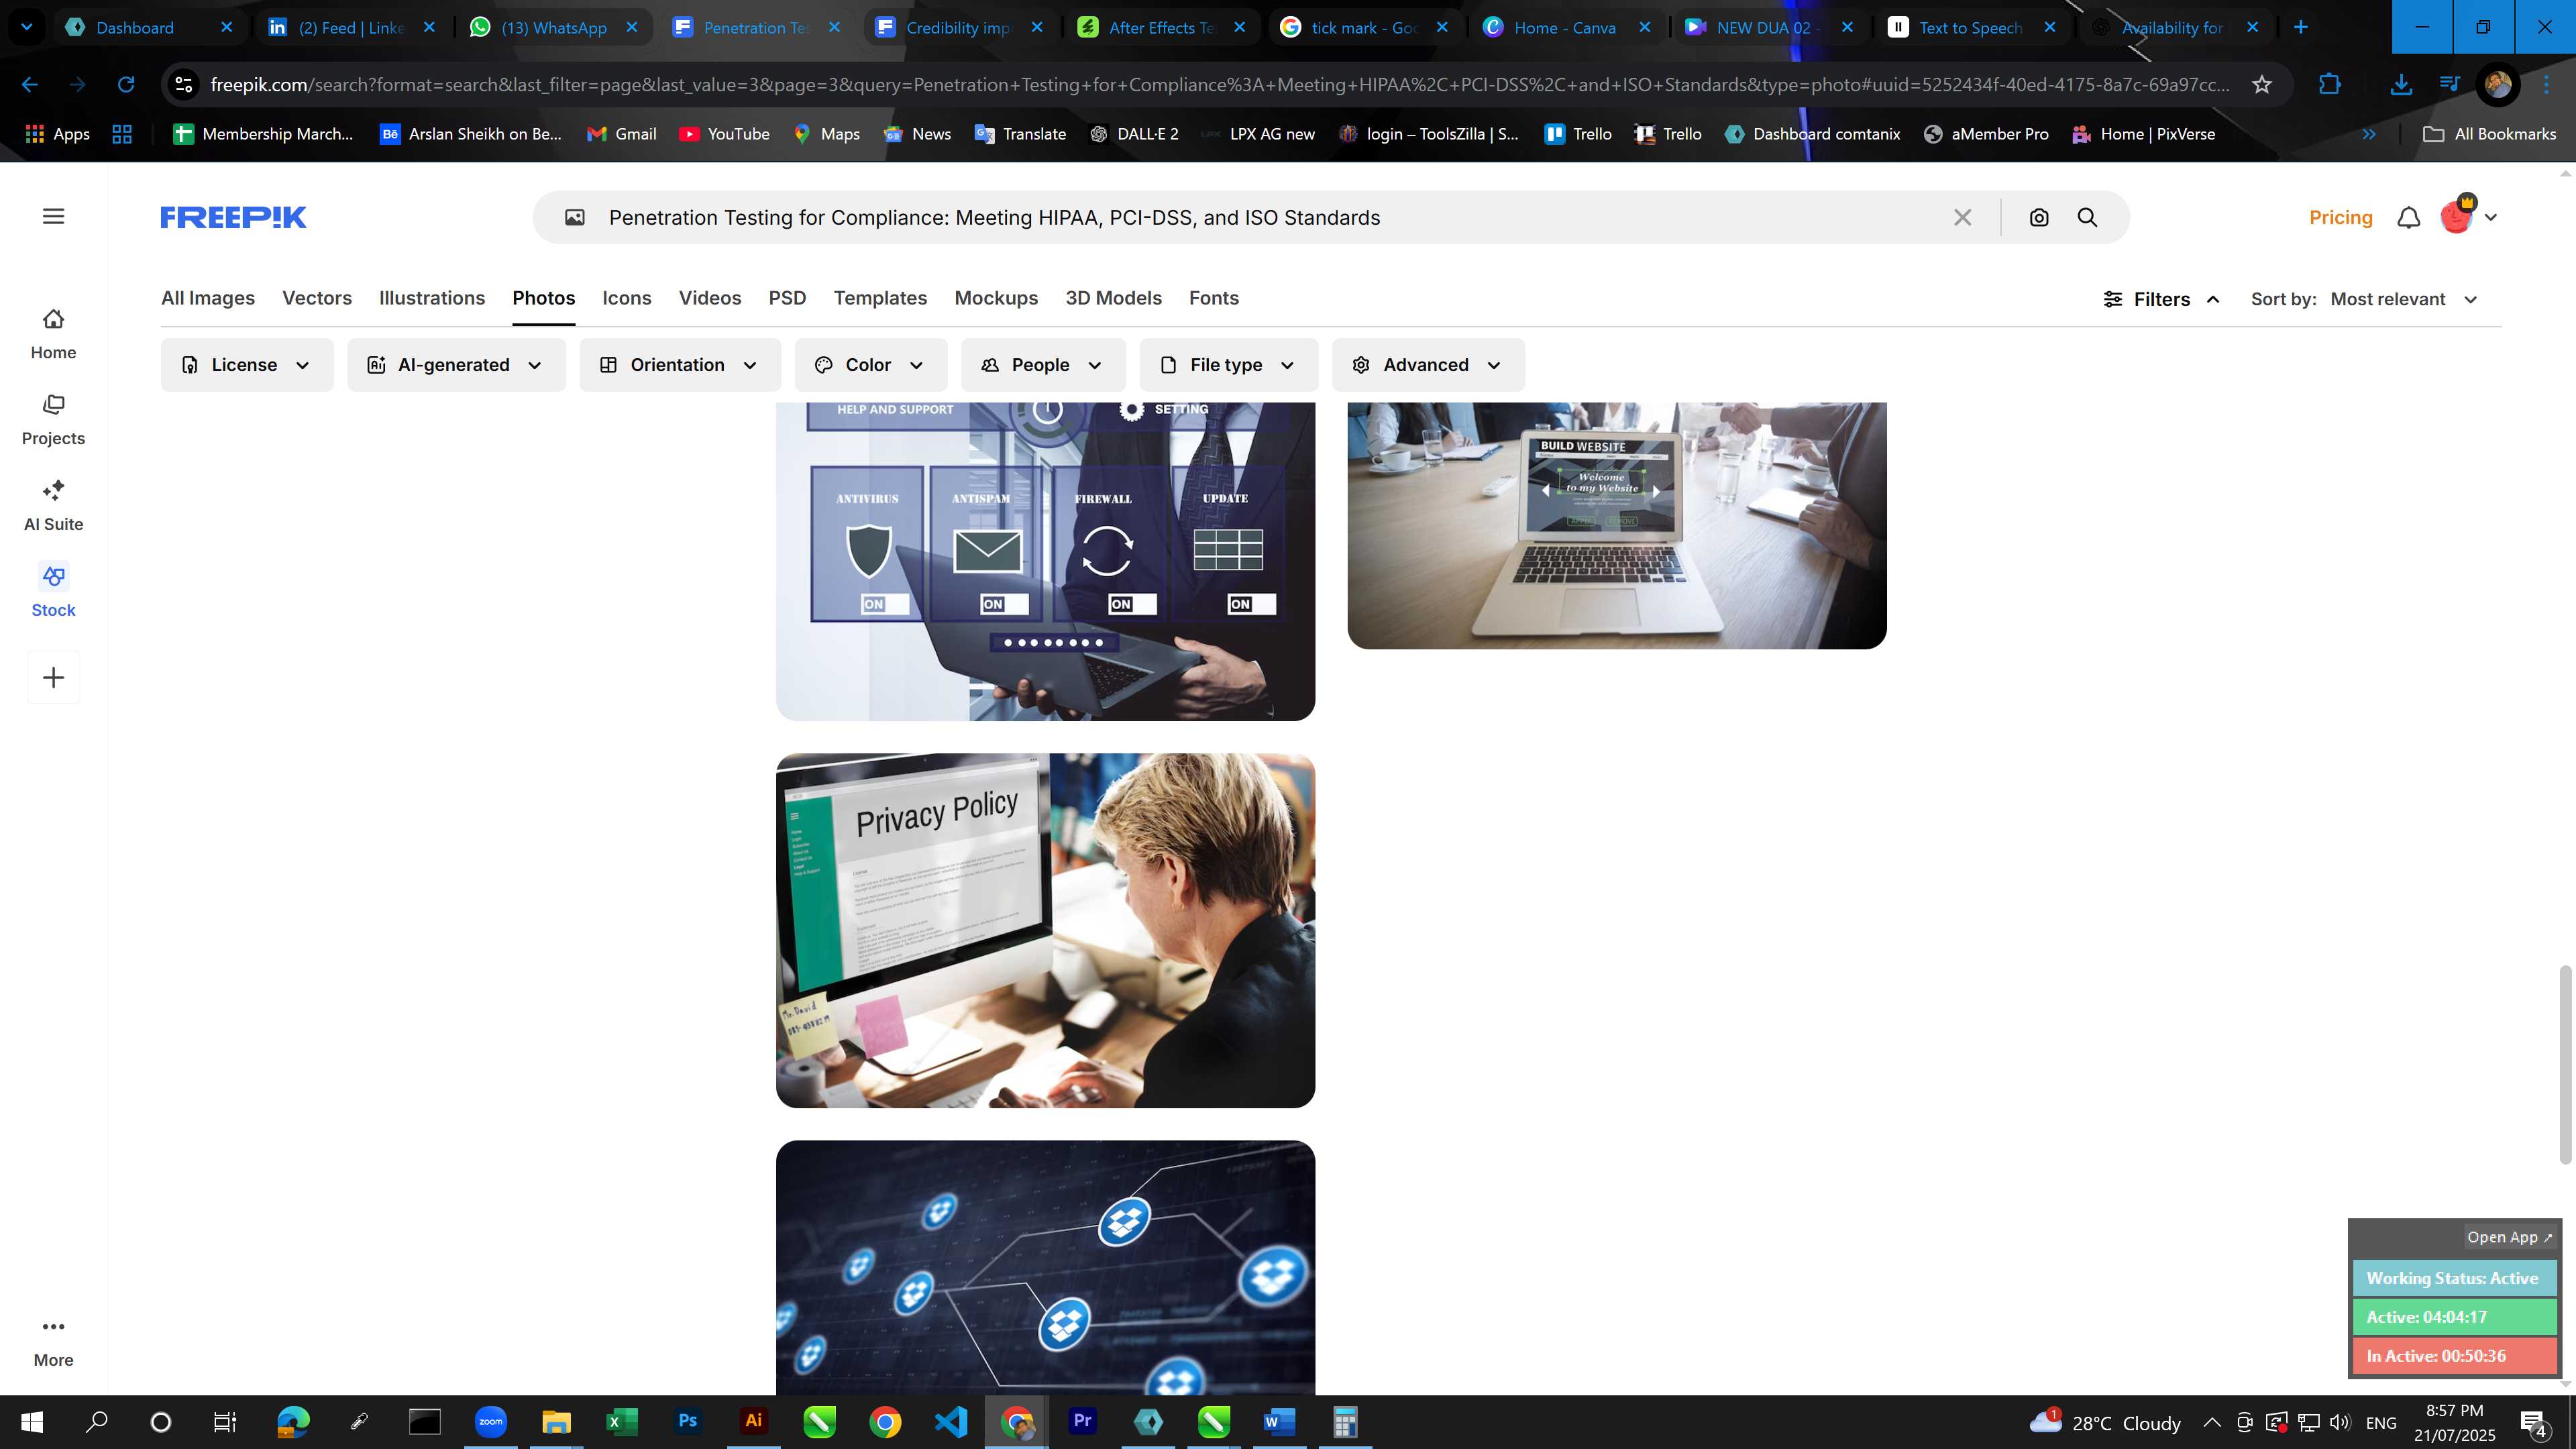Switch to Illustrations tab
Viewport: 2576px width, 1449px height.
click(x=432, y=298)
